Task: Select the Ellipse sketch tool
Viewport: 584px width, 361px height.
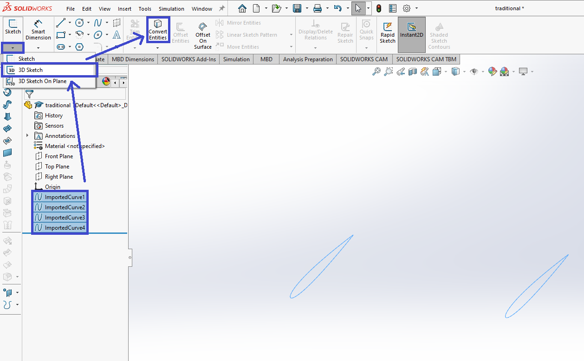Action: [x=98, y=34]
